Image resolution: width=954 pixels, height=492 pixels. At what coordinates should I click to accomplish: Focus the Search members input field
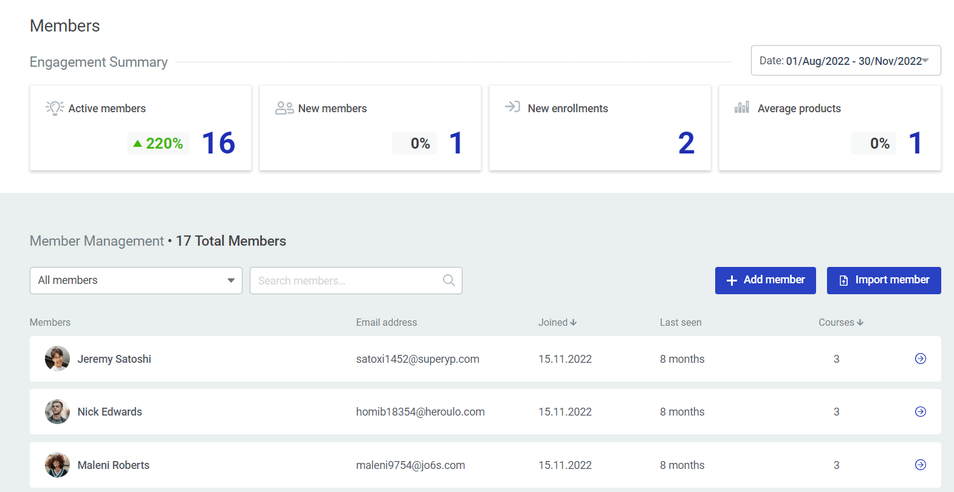(x=346, y=280)
